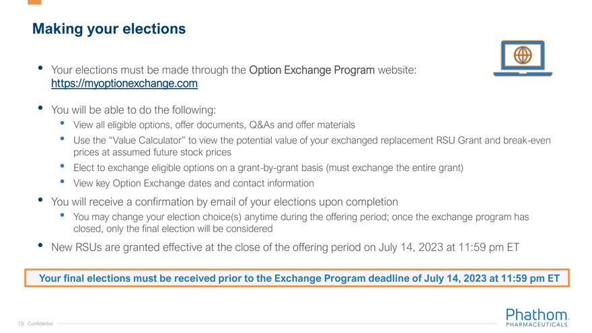Screen dimensions: 592x333
Task: Click the "closed, only the final election" line
Action: click(172, 229)
